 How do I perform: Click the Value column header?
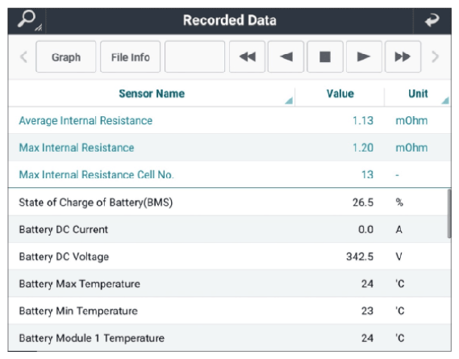pyautogui.click(x=340, y=94)
